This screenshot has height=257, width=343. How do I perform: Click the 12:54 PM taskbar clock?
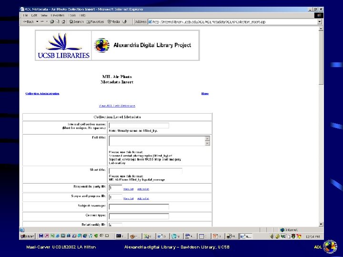tap(313, 237)
